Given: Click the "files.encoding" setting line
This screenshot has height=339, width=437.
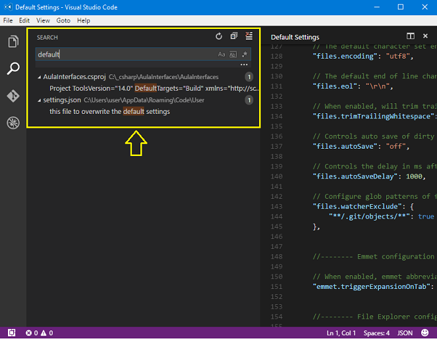Looking at the screenshot, I should pos(363,56).
